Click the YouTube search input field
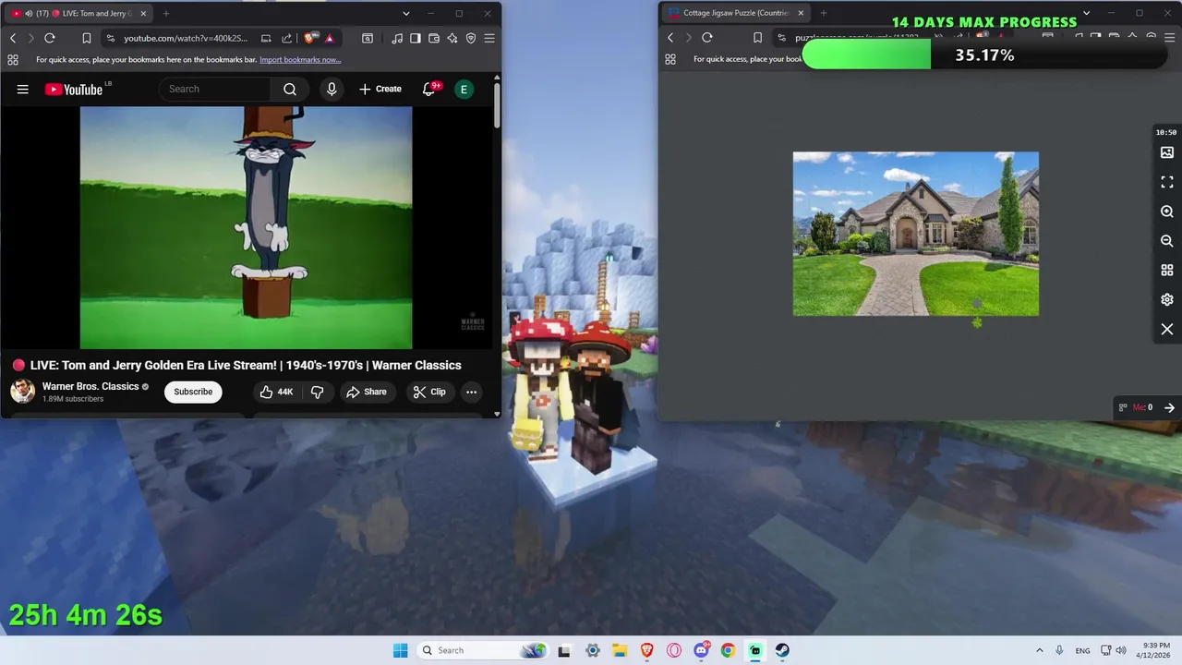Screen dimensions: 1182x665 pos(215,89)
